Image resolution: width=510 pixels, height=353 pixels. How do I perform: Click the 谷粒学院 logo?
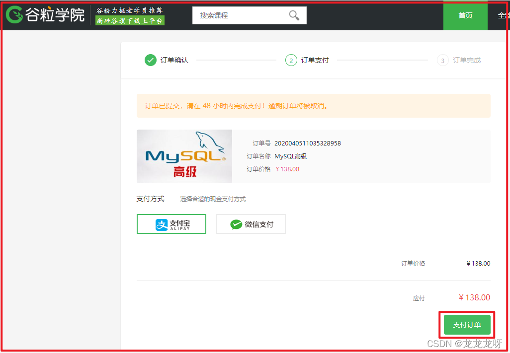pyautogui.click(x=45, y=15)
